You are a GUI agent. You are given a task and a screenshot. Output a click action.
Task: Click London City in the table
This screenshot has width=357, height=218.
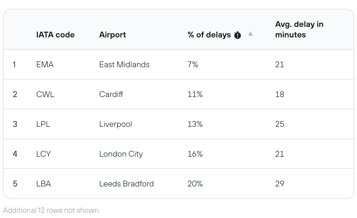[121, 154]
